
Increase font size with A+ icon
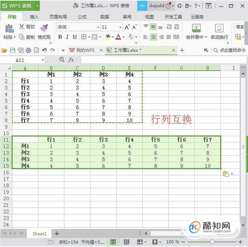(127, 27)
